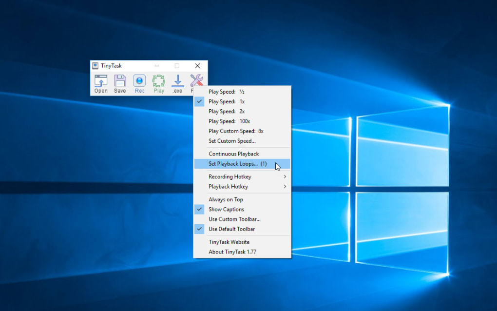This screenshot has height=311, width=497.
Task: Minimize the TinyTask window
Action: click(157, 66)
